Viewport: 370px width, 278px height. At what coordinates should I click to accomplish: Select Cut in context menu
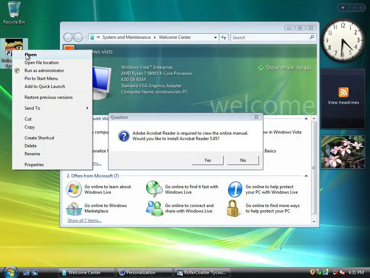(x=52, y=119)
